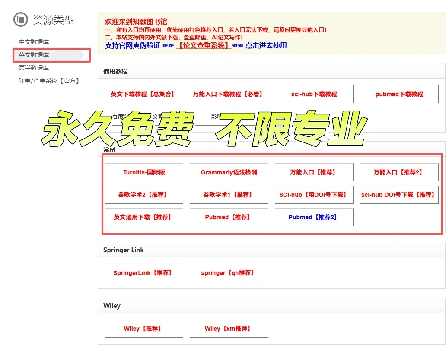Image resolution: width=446 pixels, height=345 pixels.
Task: Open the sci-hub下载教程 tutorial
Action: (x=314, y=94)
